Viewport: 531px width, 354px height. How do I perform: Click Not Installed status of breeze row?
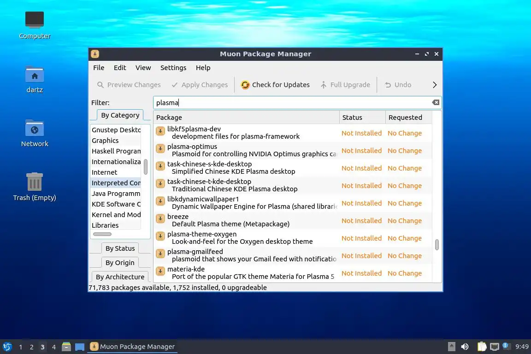pyautogui.click(x=361, y=221)
